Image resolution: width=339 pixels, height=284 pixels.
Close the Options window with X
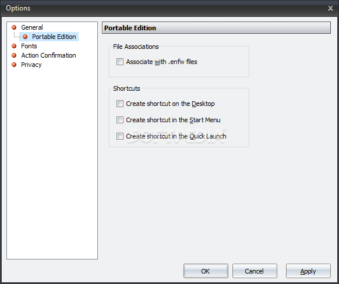(x=330, y=8)
